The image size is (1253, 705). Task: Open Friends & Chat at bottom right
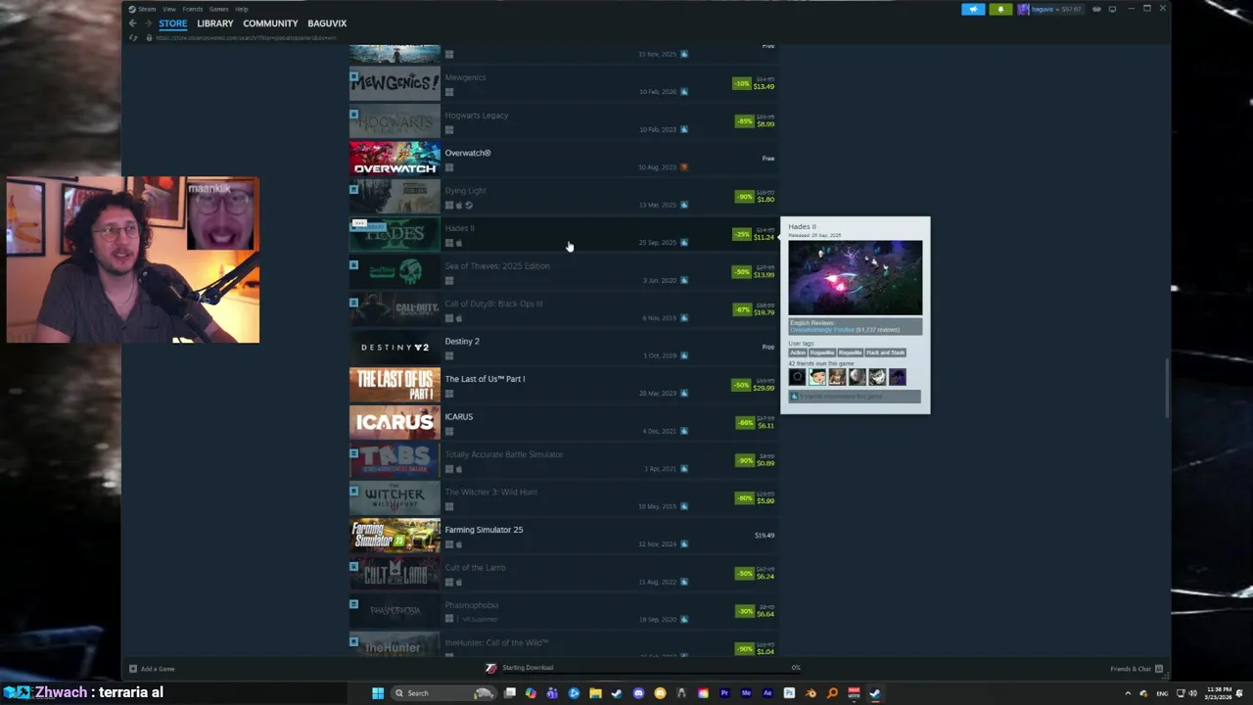click(x=1137, y=669)
